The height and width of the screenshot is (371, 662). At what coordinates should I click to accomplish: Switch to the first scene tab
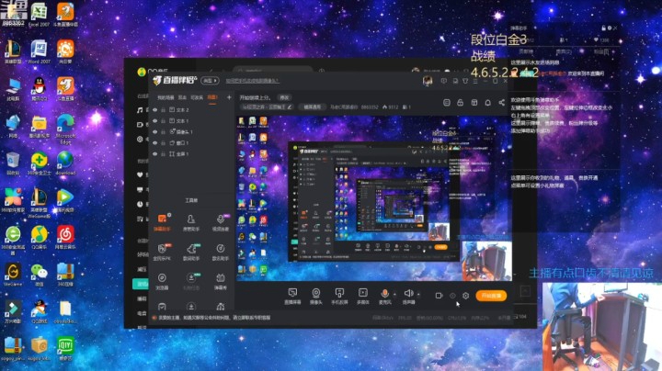pos(165,97)
